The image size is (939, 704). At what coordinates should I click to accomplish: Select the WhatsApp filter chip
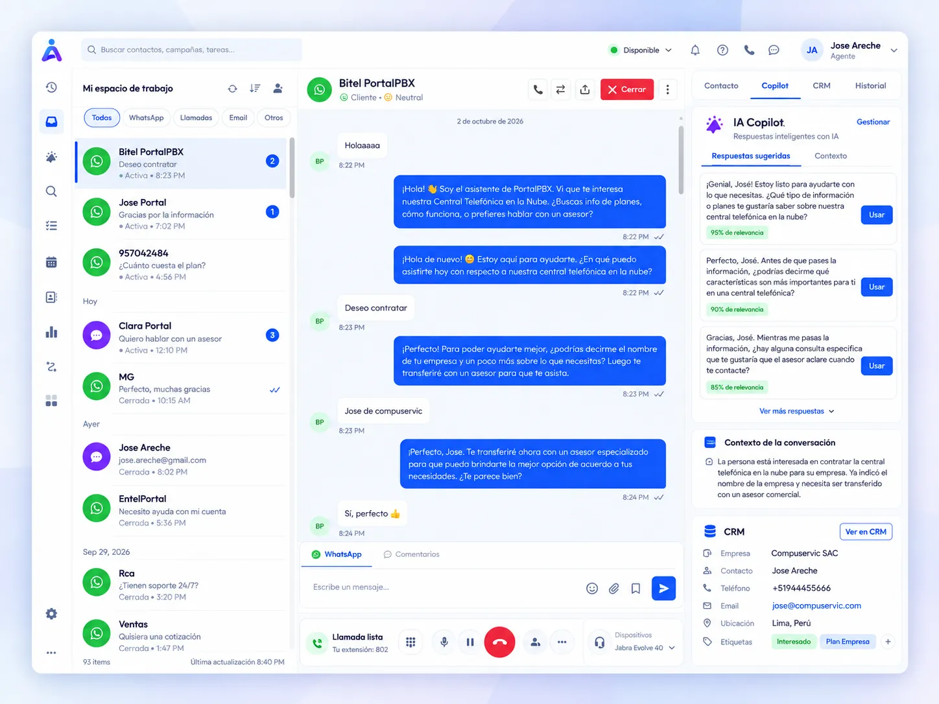(x=146, y=117)
